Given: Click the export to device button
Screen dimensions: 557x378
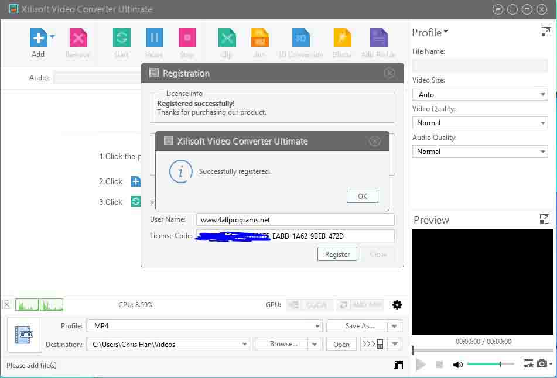Looking at the screenshot, I should coord(373,344).
